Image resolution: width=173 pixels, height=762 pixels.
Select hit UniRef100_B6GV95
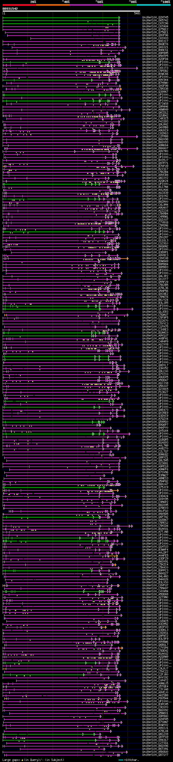point(155,505)
